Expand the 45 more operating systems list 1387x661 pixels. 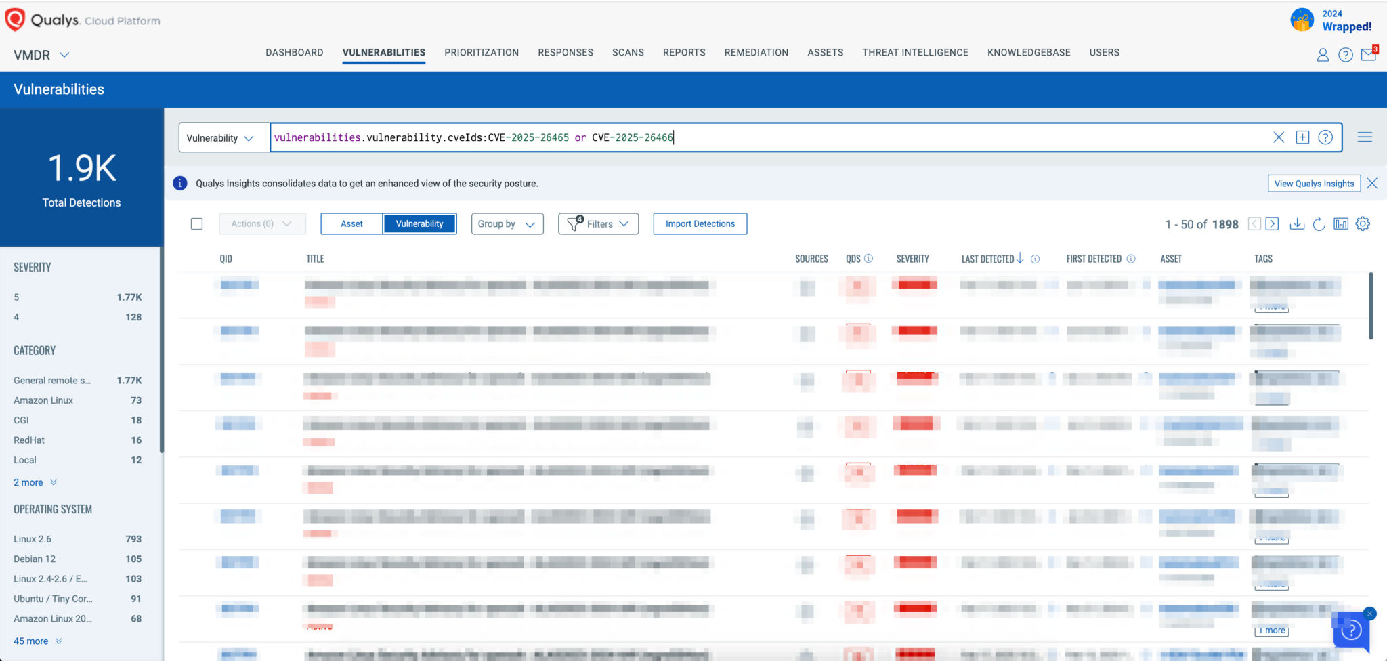pyautogui.click(x=33, y=641)
